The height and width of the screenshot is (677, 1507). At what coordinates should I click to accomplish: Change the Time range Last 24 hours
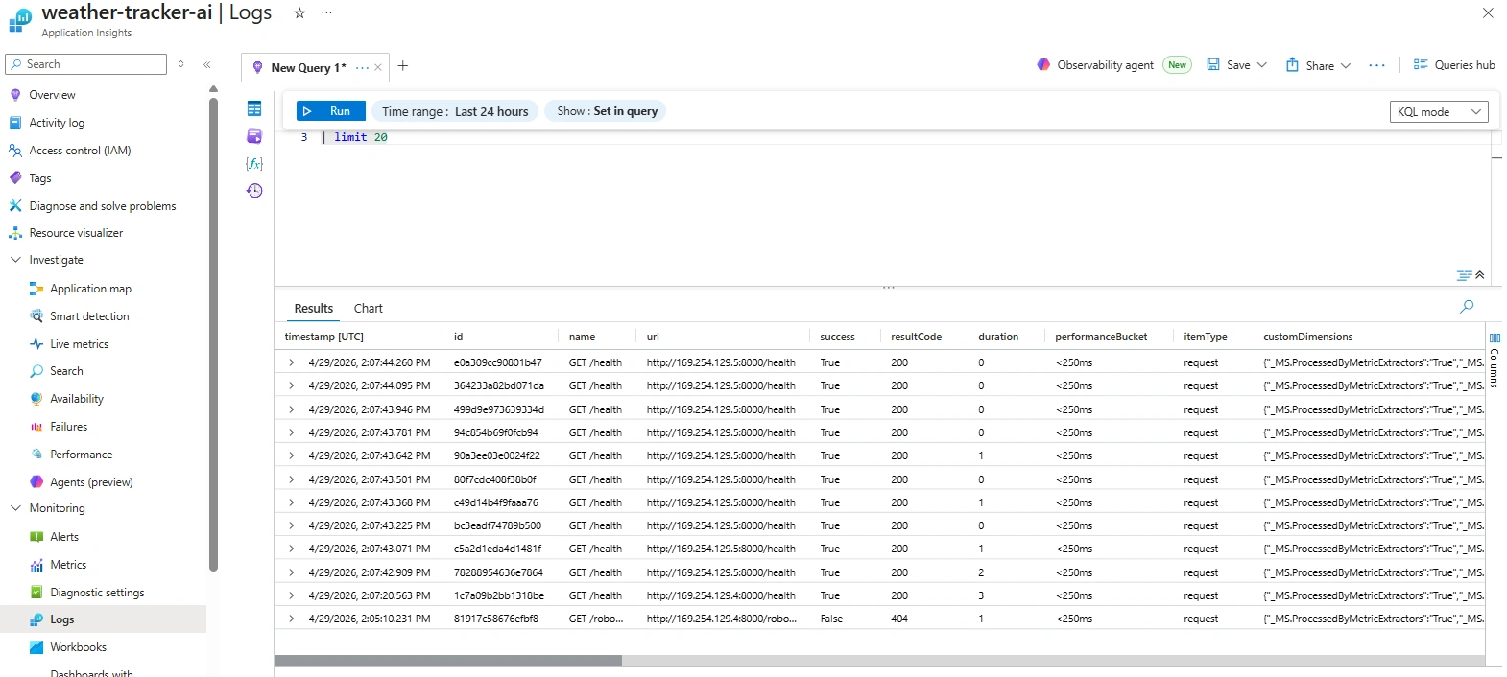(x=455, y=111)
